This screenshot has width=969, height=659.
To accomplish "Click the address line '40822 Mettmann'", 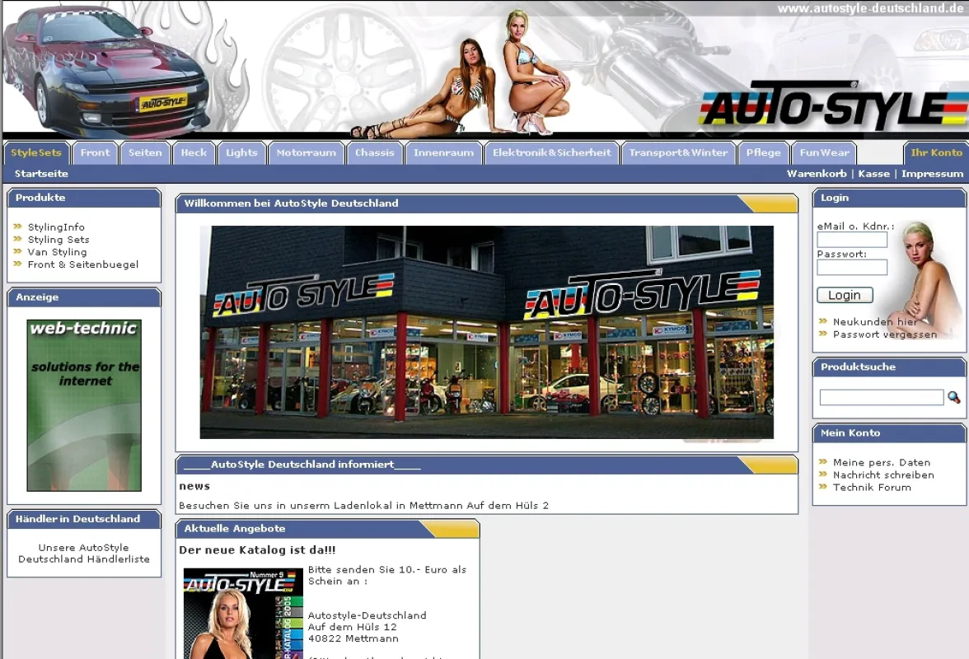I will (x=353, y=638).
